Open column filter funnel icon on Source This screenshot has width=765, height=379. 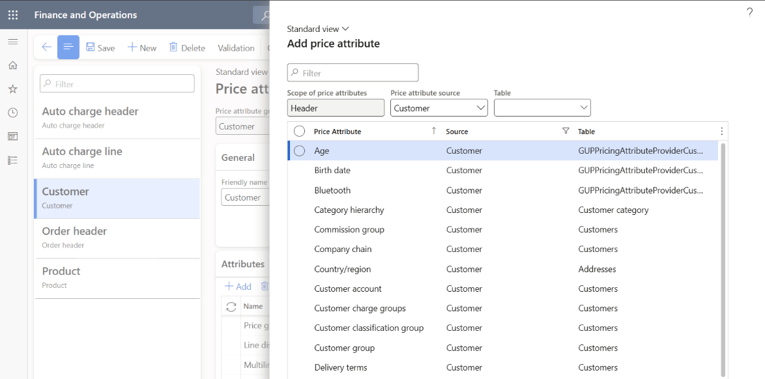(x=566, y=131)
